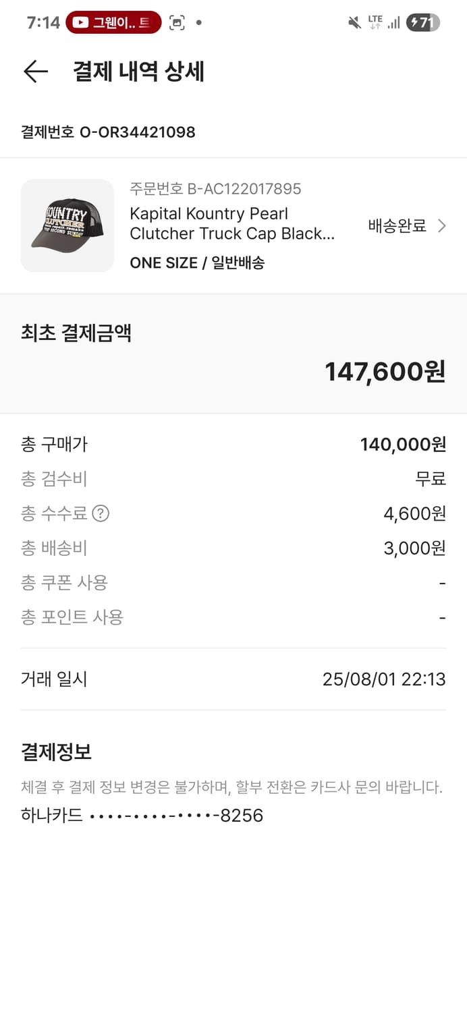Tap order number B-AC122017895
The height and width of the screenshot is (1012, 467).
click(x=215, y=189)
